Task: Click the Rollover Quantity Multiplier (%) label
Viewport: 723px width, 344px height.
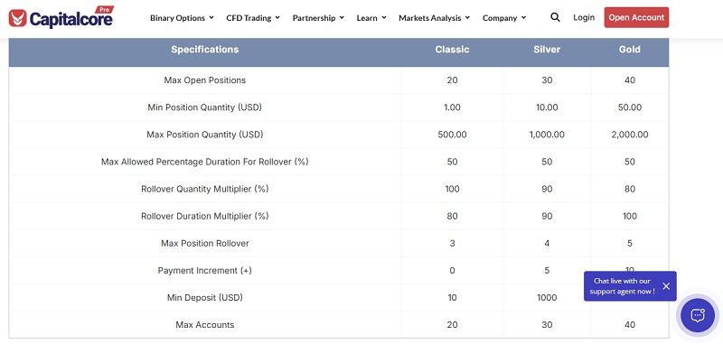Action: coord(205,189)
